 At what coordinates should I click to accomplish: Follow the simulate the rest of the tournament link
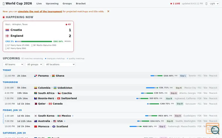(40, 12)
